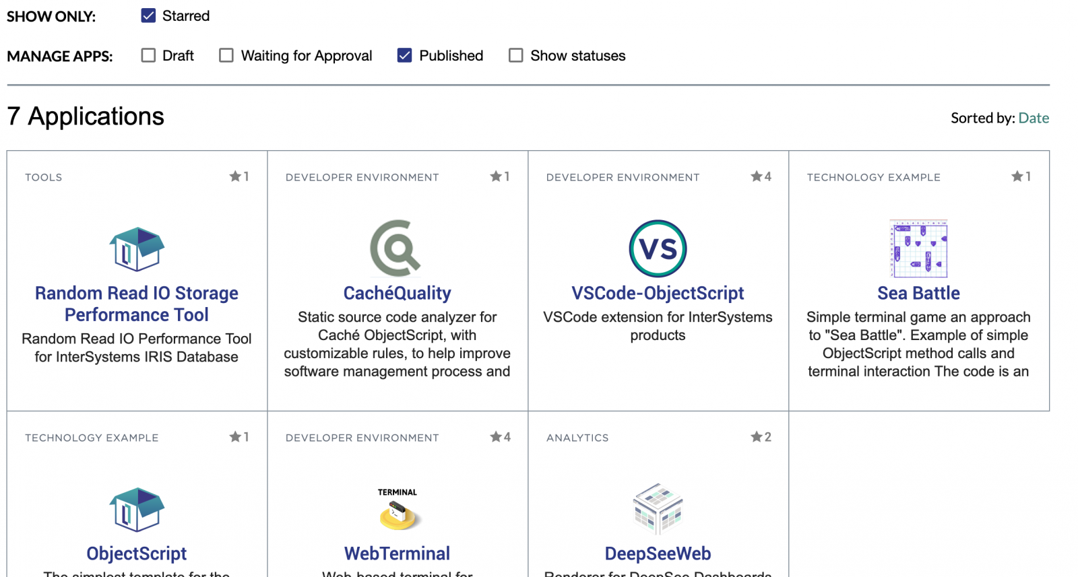Click the Random Read IO Storage Performance Tool box icon
The image size is (1078, 577).
click(x=137, y=249)
